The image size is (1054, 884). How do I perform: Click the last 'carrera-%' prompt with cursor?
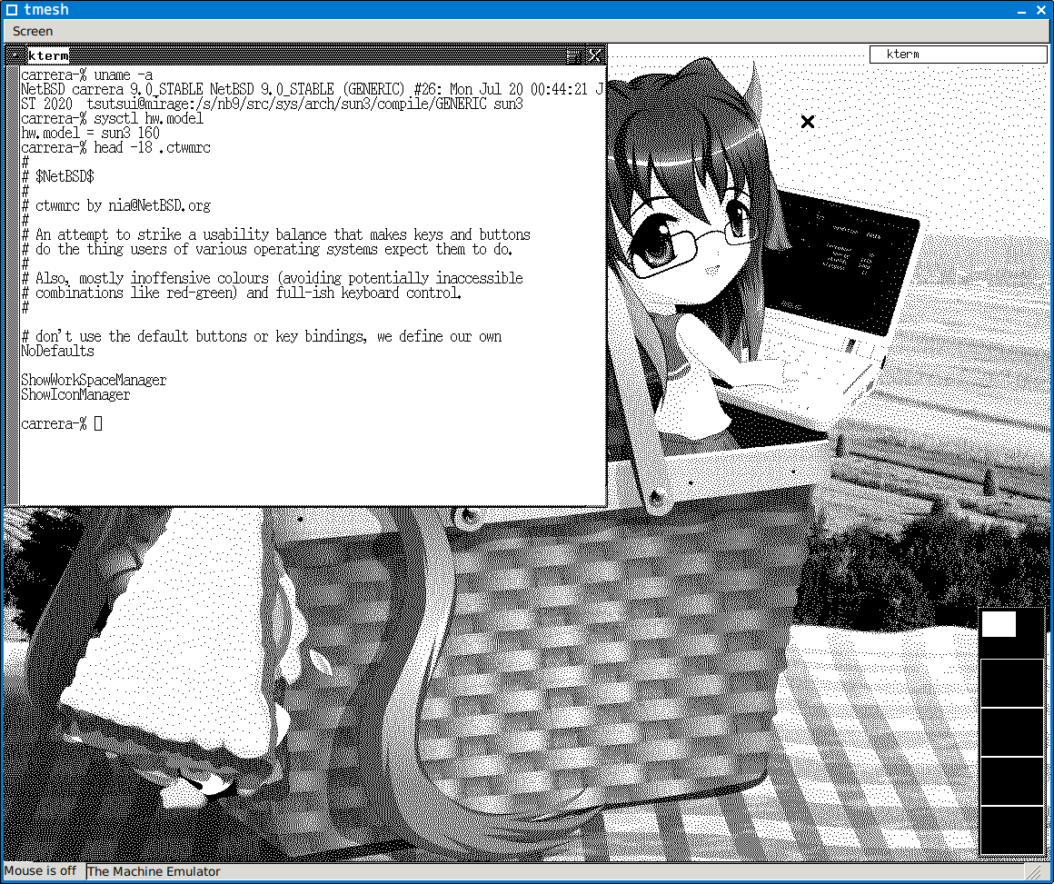[x=61, y=423]
